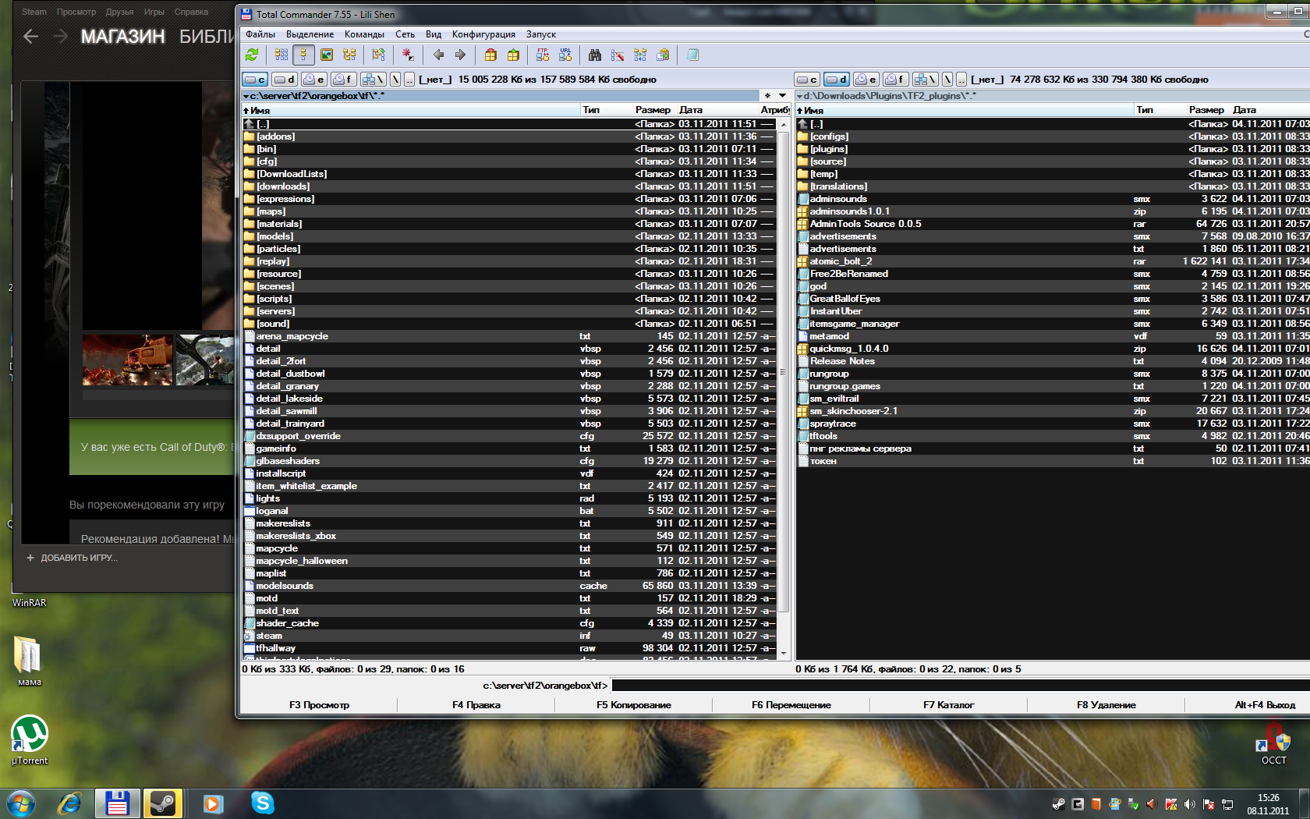1310x819 pixels.
Task: Sort right panel by Дата column
Action: point(1269,110)
